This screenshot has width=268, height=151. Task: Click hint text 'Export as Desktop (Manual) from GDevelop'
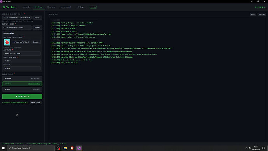(x=17, y=21)
